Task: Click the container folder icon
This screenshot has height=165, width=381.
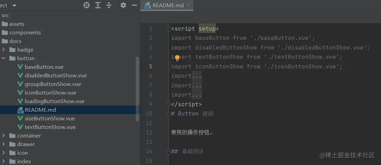Action: [x=12, y=135]
